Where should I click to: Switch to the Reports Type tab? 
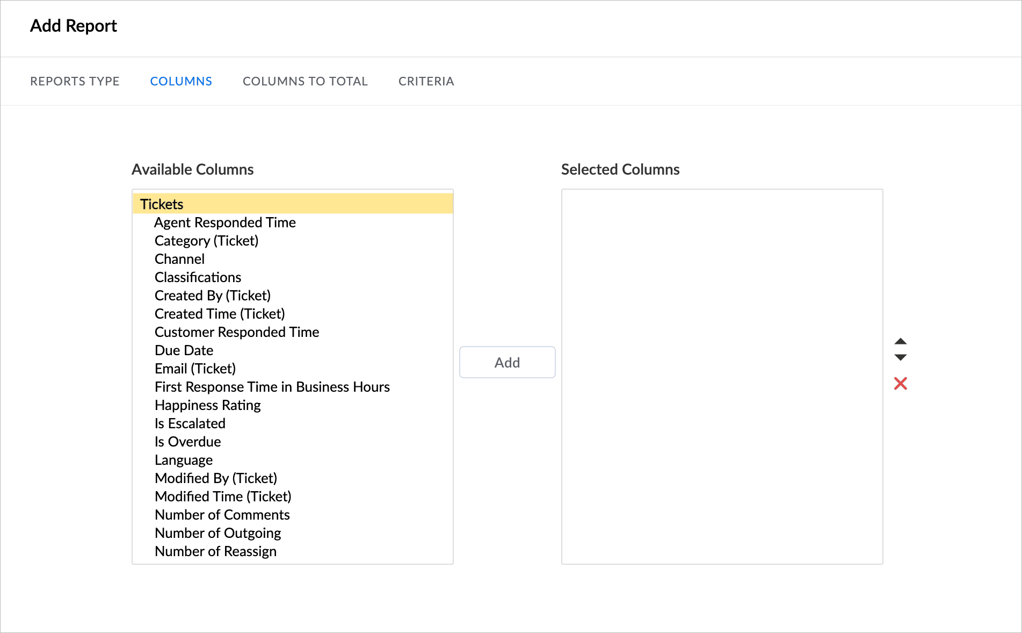pos(75,81)
